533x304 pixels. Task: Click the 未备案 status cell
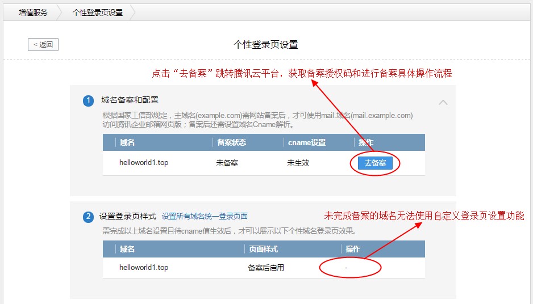(x=227, y=163)
